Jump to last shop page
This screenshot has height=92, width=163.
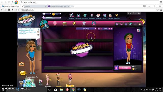(x=111, y=29)
